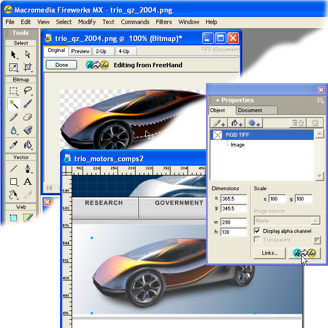This screenshot has height=328, width=328.
Task: Toggle the Transparent checkbox
Action: tap(257, 240)
